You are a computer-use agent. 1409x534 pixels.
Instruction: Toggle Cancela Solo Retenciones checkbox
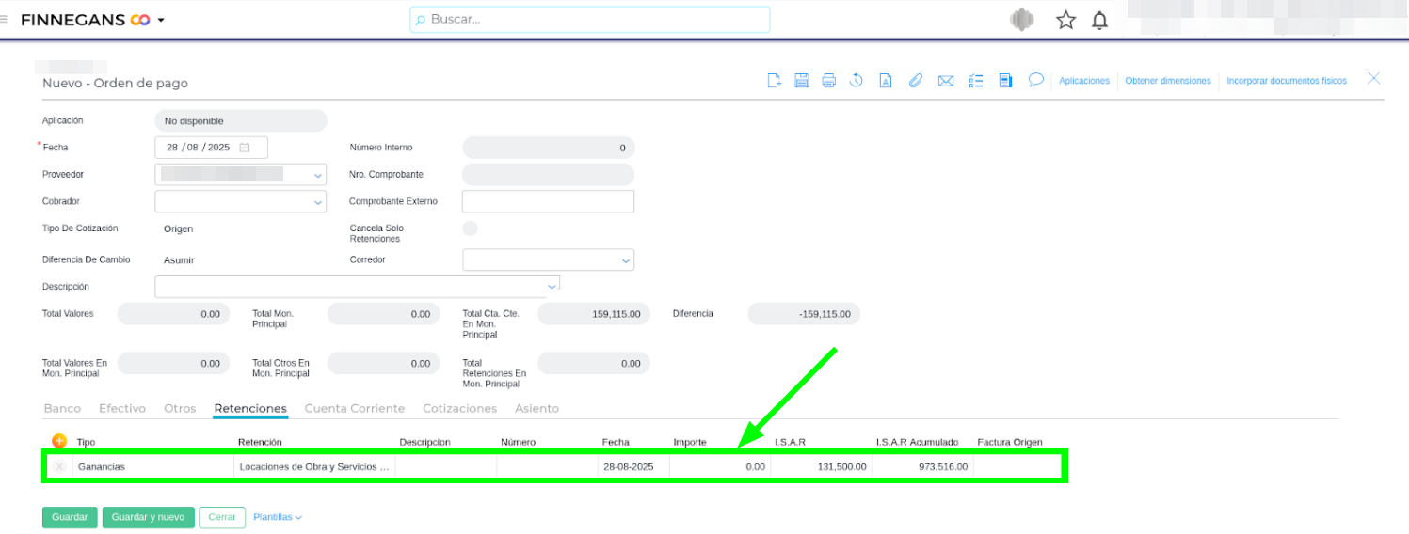pos(470,228)
